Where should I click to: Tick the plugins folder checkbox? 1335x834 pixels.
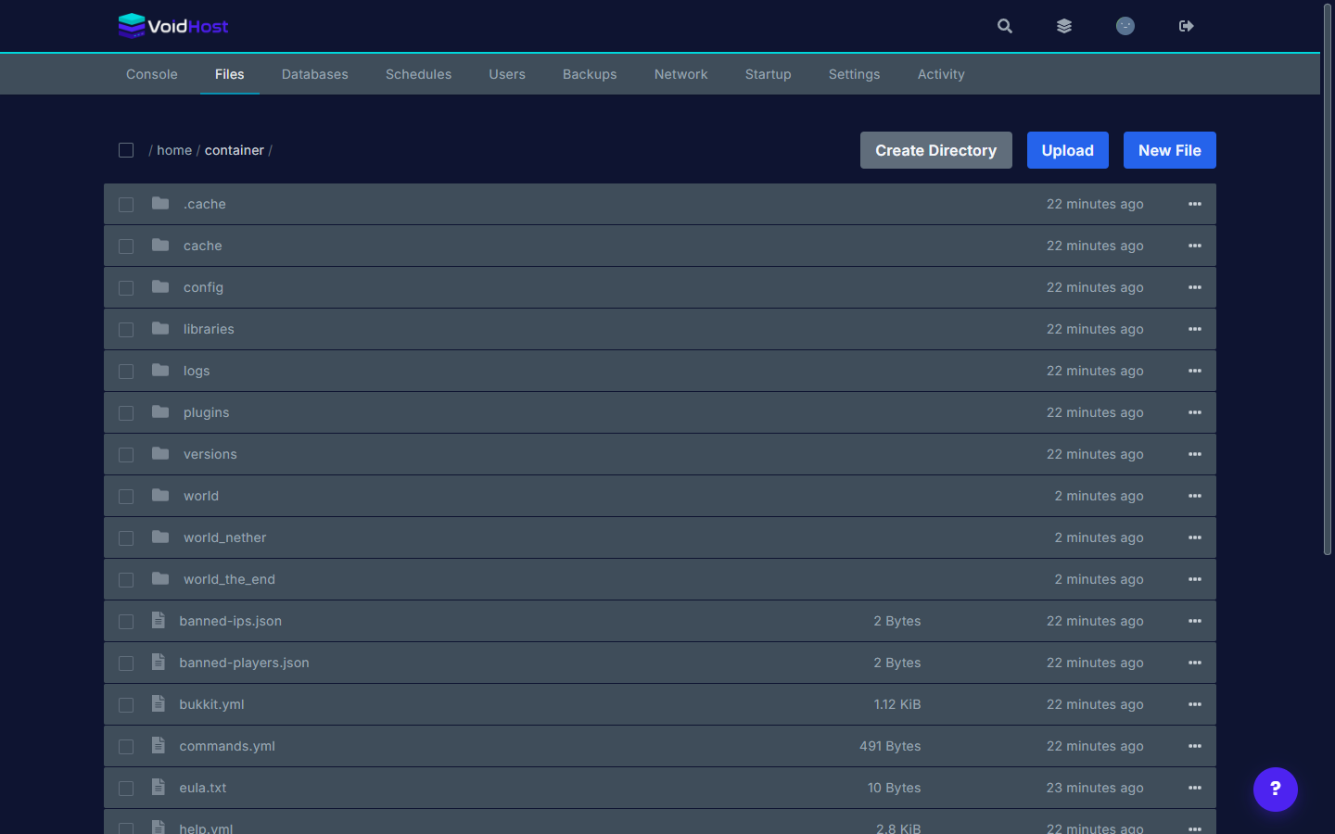click(126, 413)
